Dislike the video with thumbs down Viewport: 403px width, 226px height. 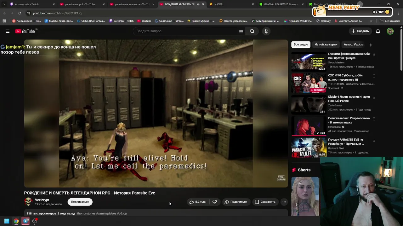click(214, 202)
